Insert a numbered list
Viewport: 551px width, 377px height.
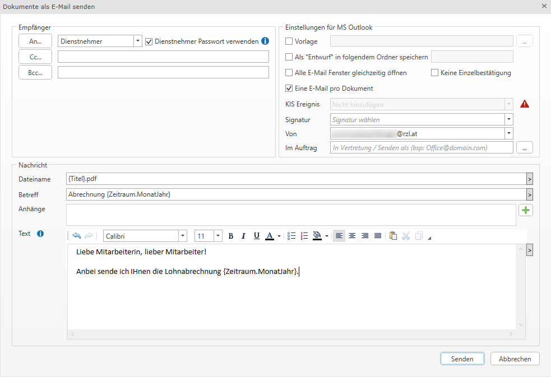coord(305,236)
